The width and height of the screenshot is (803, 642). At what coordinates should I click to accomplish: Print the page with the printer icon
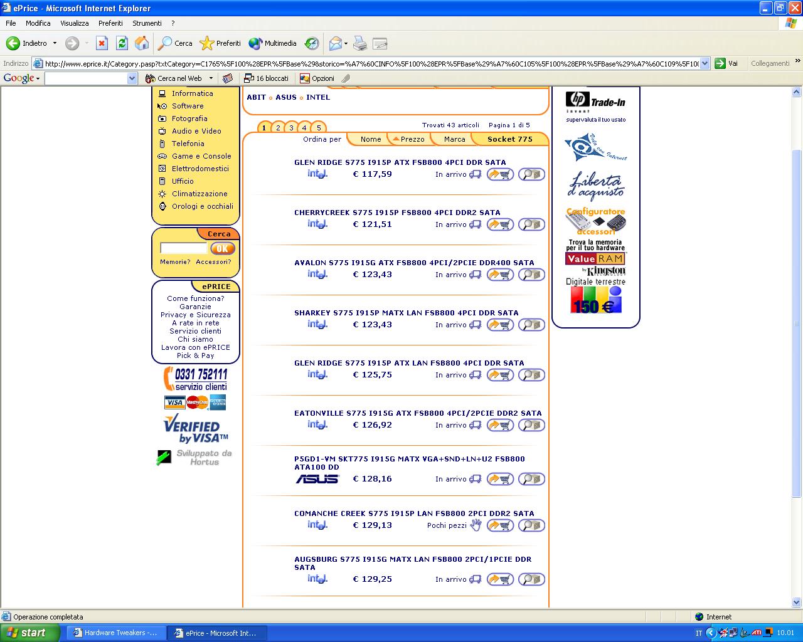click(x=359, y=43)
